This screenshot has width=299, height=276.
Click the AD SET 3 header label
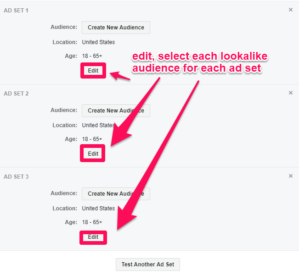point(16,177)
